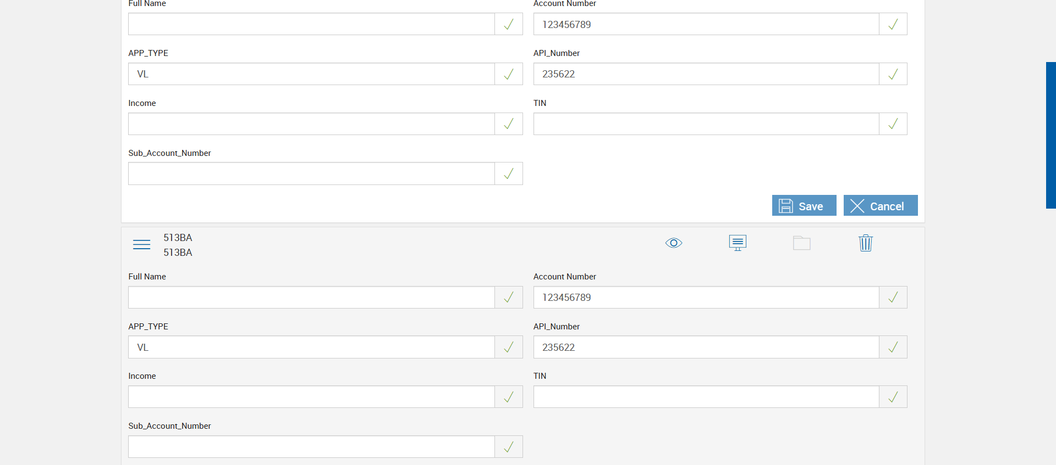The width and height of the screenshot is (1056, 465).
Task: Focus the upper form's Income input field
Action: tap(311, 124)
